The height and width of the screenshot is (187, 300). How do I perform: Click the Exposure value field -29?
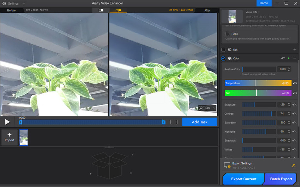pos(282,104)
